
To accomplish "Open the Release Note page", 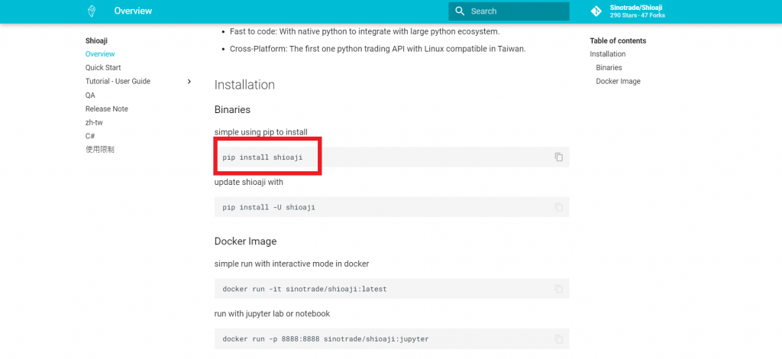I will [x=107, y=108].
